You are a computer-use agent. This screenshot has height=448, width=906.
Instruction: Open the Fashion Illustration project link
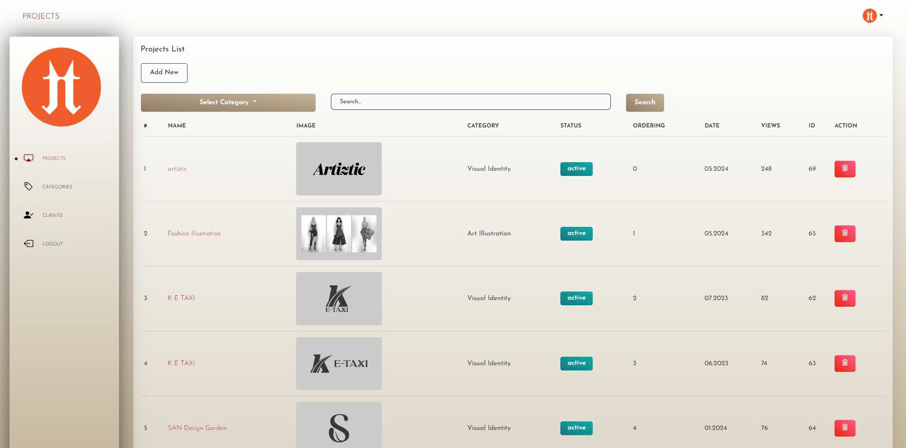(x=194, y=234)
